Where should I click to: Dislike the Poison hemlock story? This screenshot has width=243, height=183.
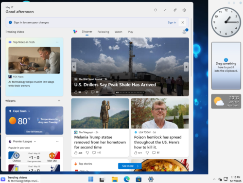click(147, 153)
